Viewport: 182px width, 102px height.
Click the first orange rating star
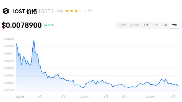click(x=67, y=11)
